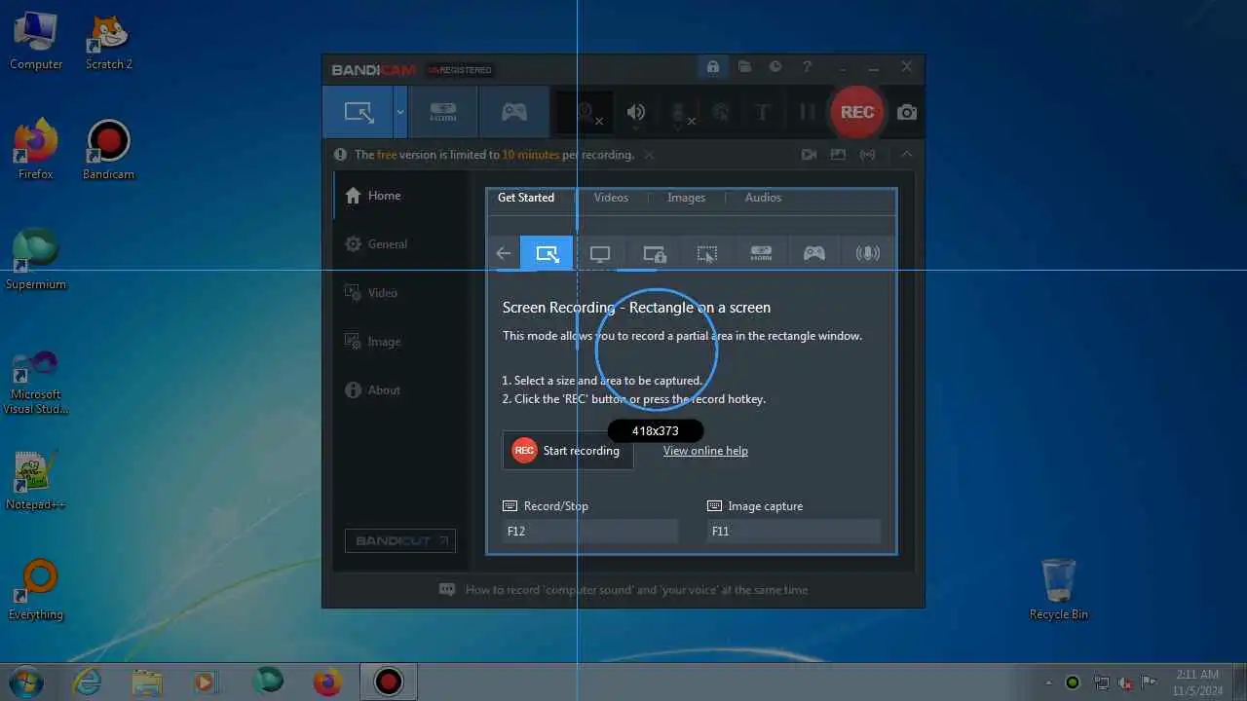Click the big red REC button
The image size is (1247, 701).
[857, 112]
